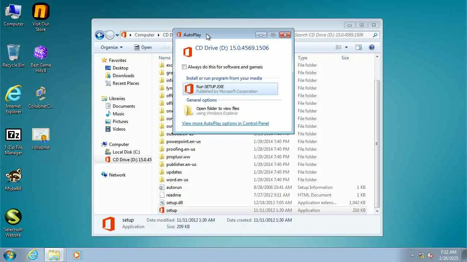Image resolution: width=467 pixels, height=262 pixels.
Task: Select the Internet Explorer desktop icon
Action: [x=13, y=100]
